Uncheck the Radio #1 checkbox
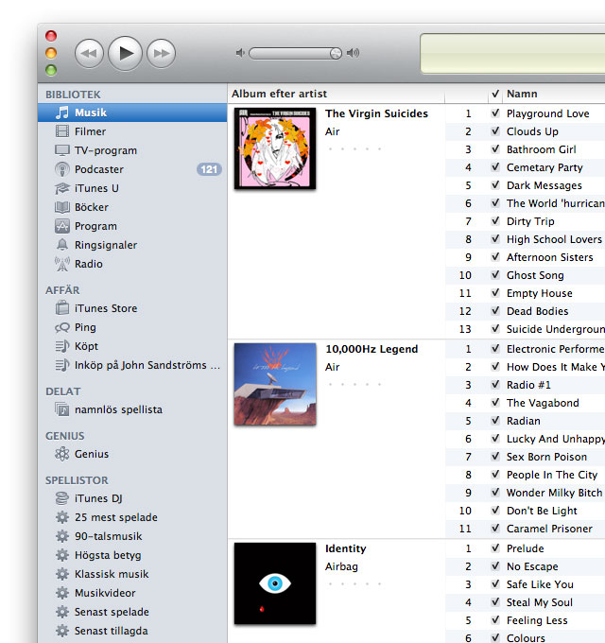The width and height of the screenshot is (605, 643). coord(495,385)
